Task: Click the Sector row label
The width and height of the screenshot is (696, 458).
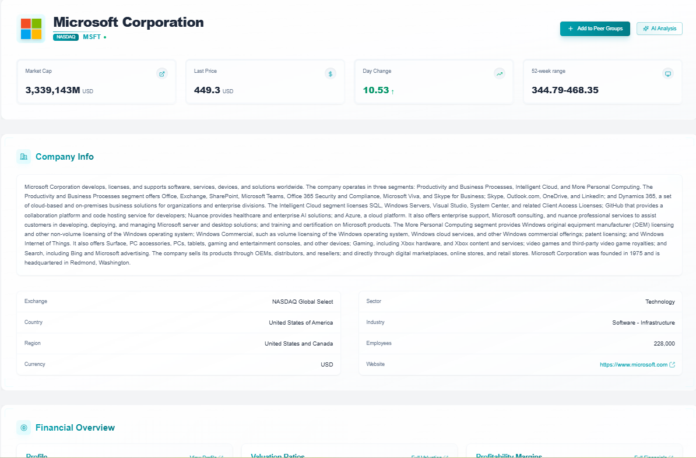Action: tap(373, 301)
